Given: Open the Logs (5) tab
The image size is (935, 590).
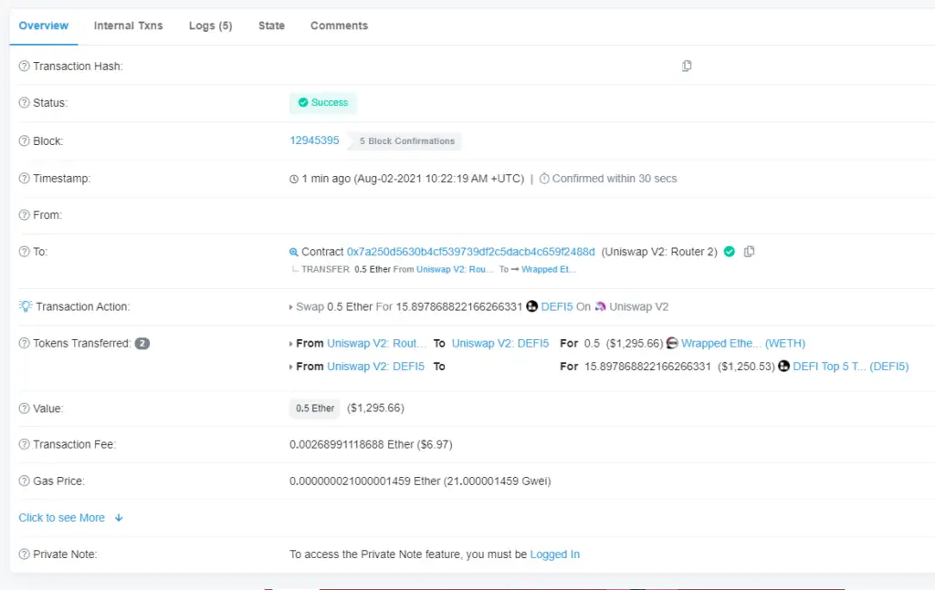Looking at the screenshot, I should point(211,26).
